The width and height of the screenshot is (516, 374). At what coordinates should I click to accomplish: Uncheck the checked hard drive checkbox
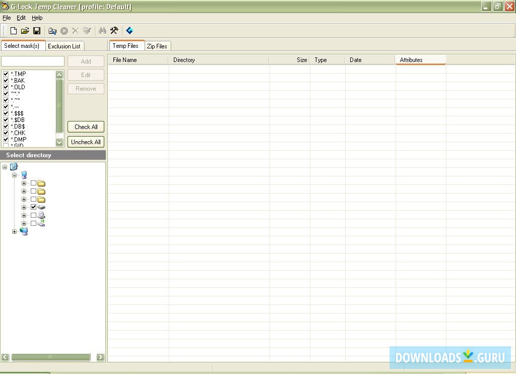[33, 207]
